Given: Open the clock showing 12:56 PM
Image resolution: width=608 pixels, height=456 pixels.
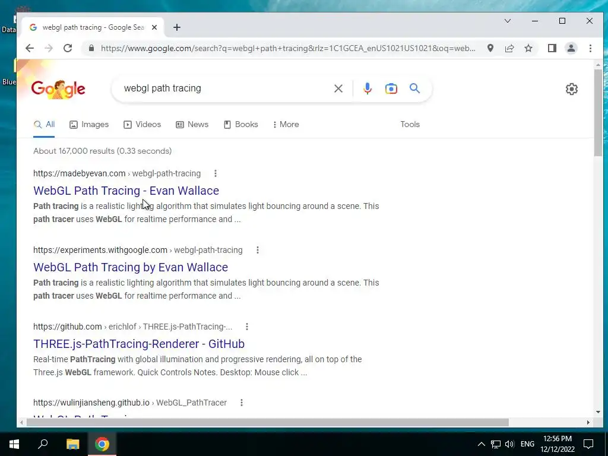Looking at the screenshot, I should 558,444.
